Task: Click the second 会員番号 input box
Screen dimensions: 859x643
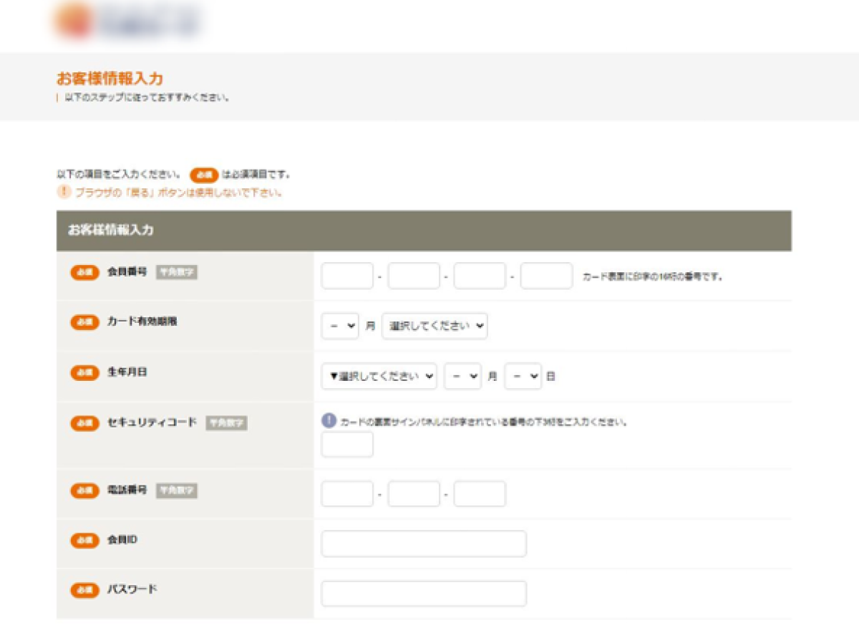Action: tap(414, 276)
